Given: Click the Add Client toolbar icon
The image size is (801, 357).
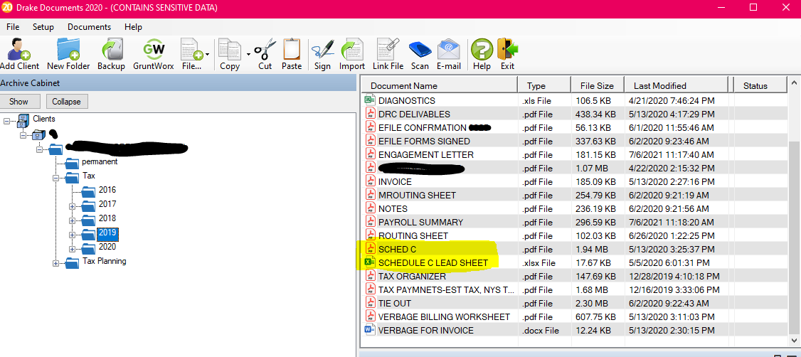Looking at the screenshot, I should 19,54.
